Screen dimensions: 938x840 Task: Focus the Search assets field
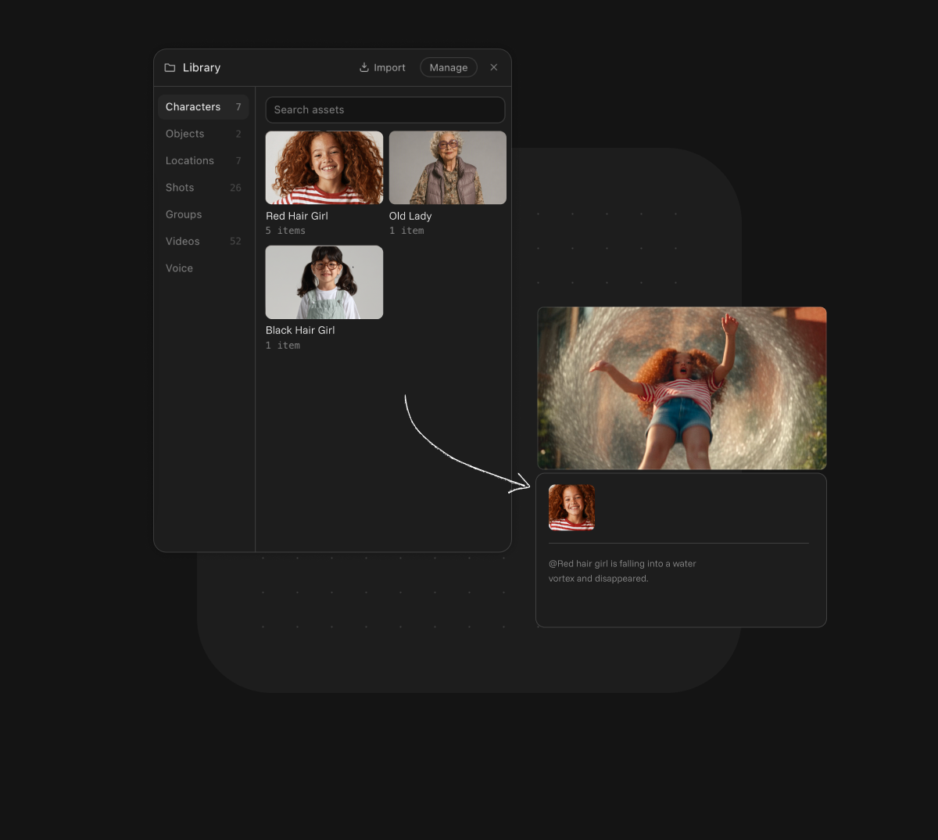click(x=385, y=110)
